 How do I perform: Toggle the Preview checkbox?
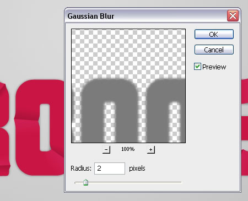[197, 67]
